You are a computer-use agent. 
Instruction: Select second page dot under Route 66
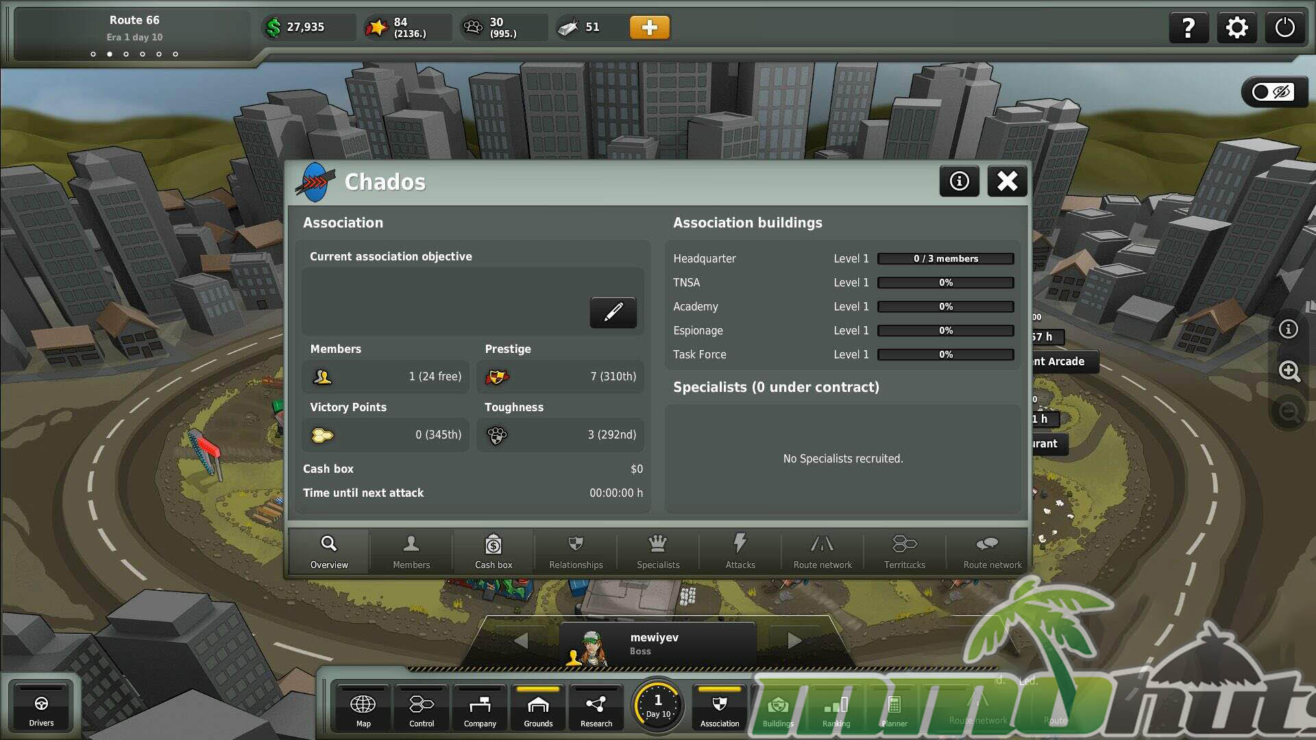(110, 54)
